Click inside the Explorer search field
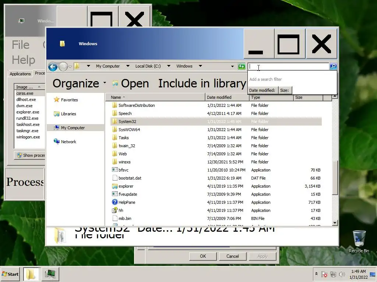377x282 pixels. [x=289, y=66]
